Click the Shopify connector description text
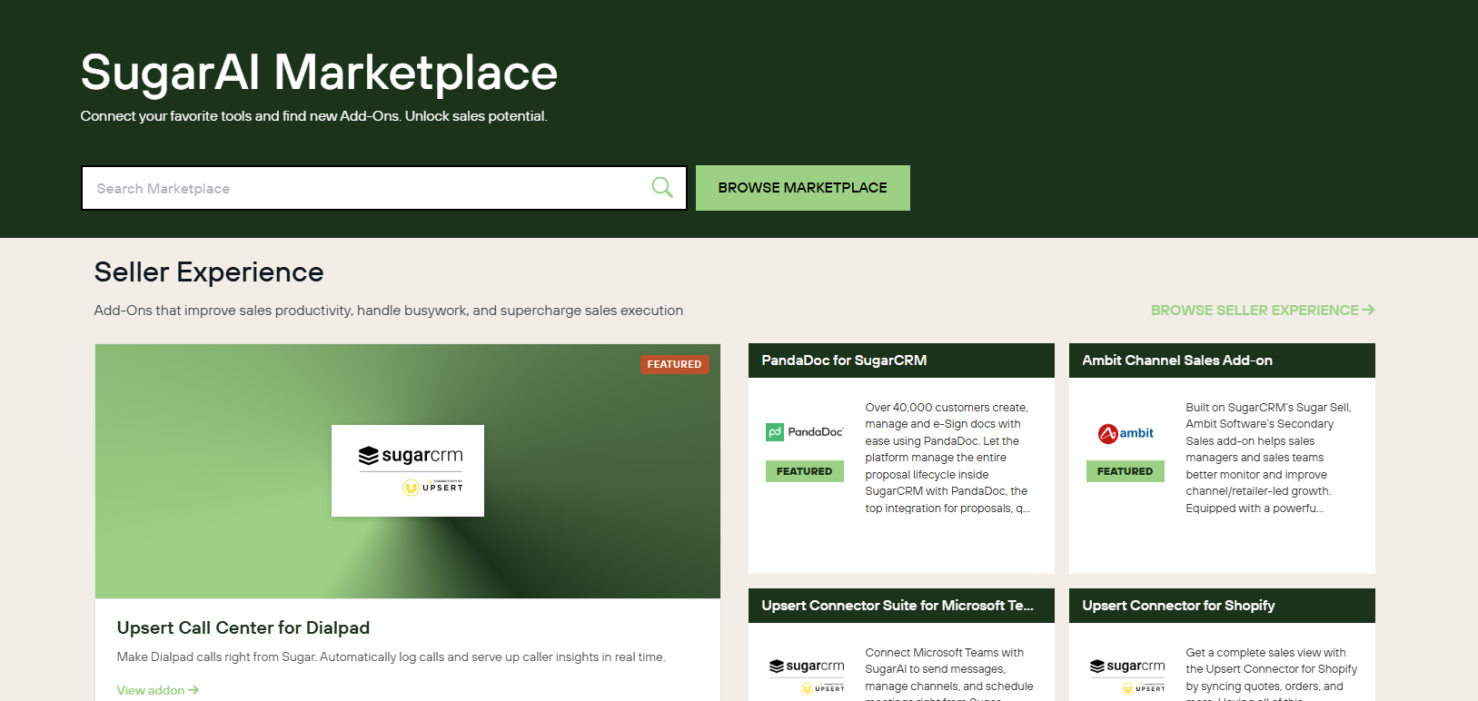The image size is (1478, 701). pos(1272,673)
